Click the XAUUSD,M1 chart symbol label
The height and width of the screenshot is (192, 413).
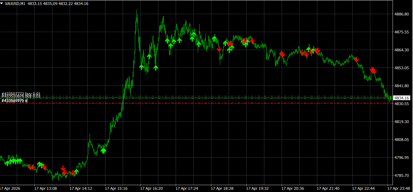click(15, 4)
